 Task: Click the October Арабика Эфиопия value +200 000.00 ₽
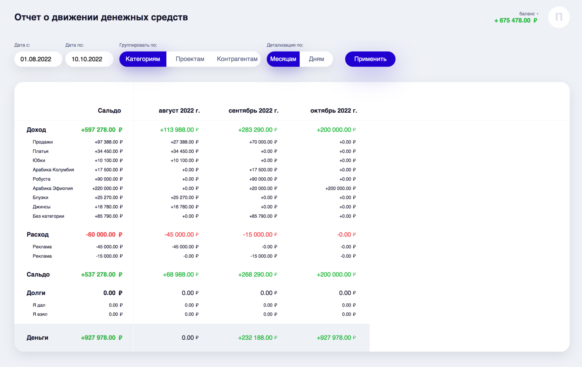pyautogui.click(x=341, y=189)
